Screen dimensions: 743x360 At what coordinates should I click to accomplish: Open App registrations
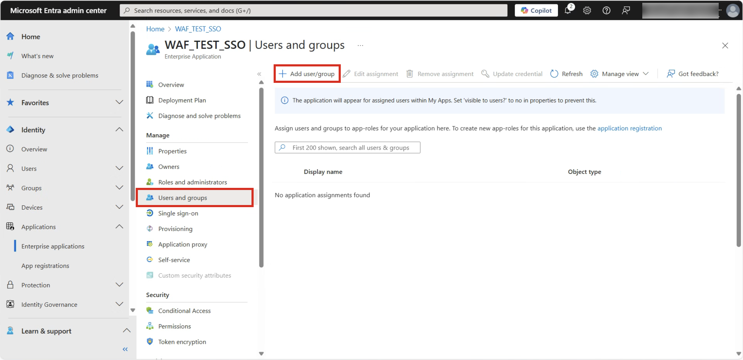click(x=45, y=265)
